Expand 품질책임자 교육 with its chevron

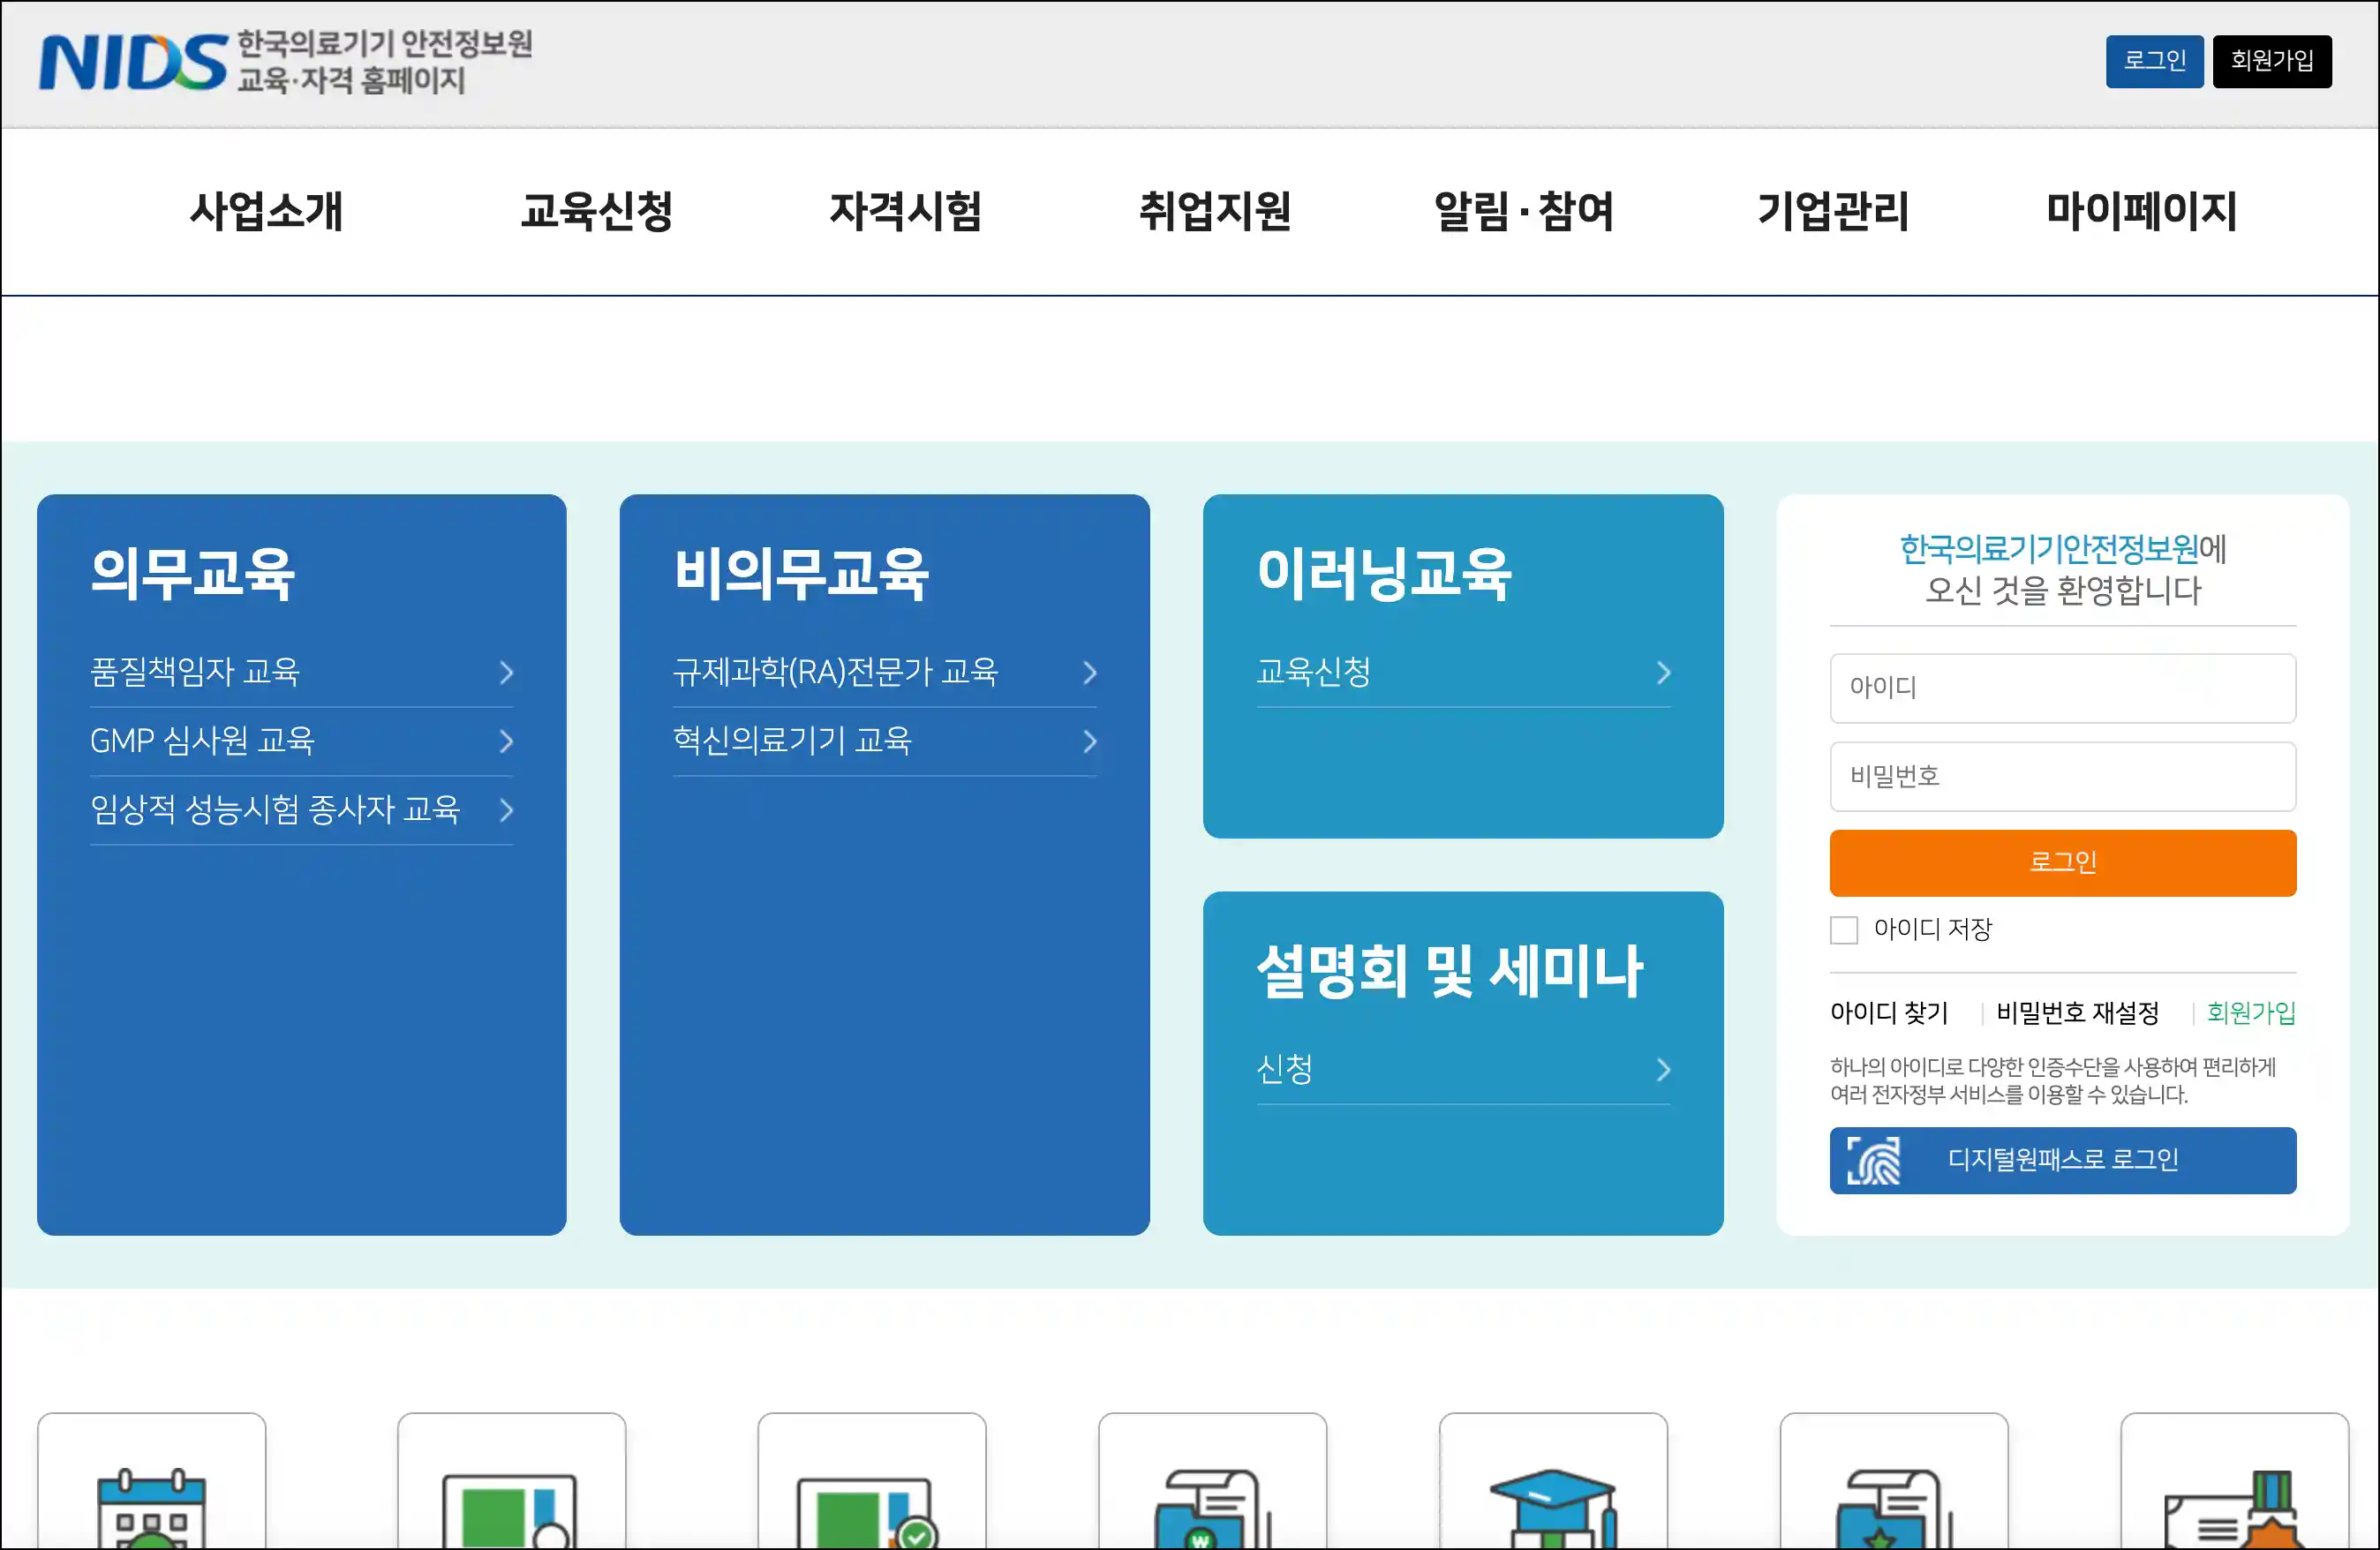point(507,673)
